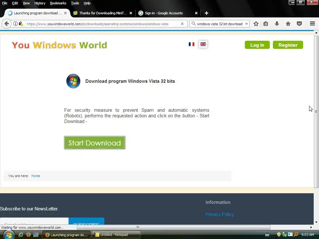Click the URL address field
Image resolution: width=319 pixels, height=239 pixels.
(97, 24)
